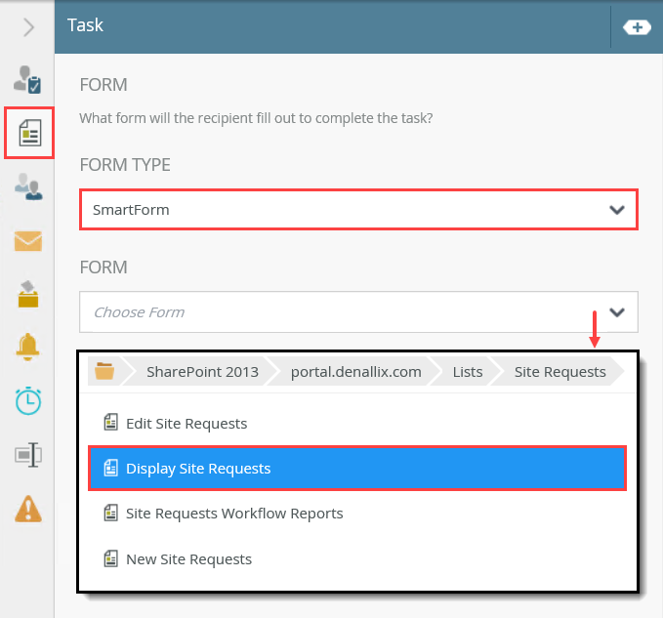Click the Workflow Reports form icon

click(110, 513)
